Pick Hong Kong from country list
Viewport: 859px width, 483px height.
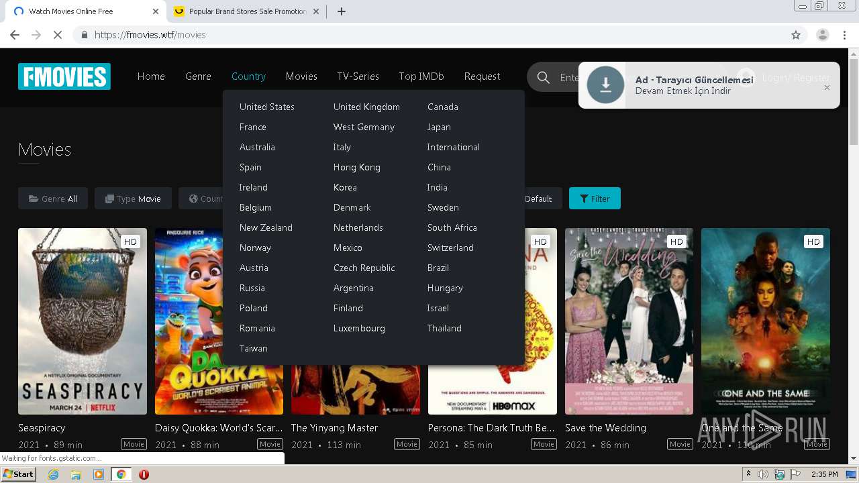(357, 167)
